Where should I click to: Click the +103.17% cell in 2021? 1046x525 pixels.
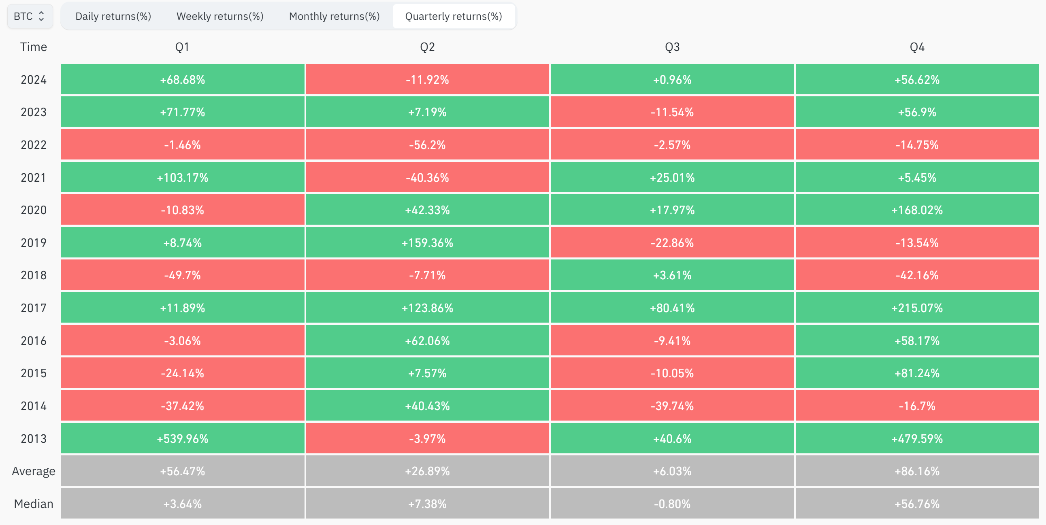[182, 177]
